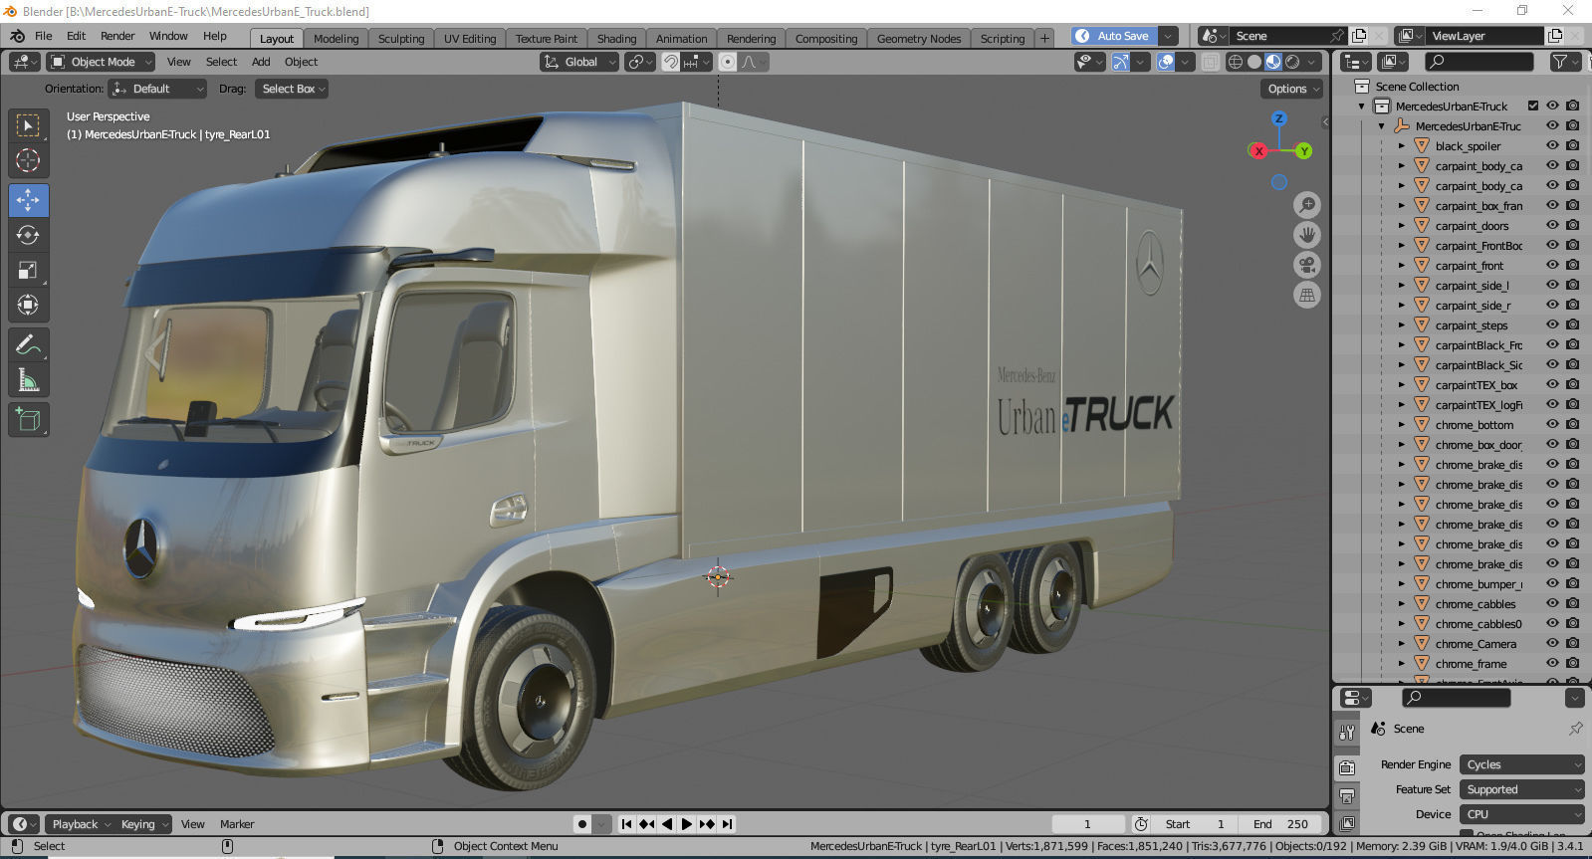Add a new workspace with plus tab
Image resolution: width=1592 pixels, height=859 pixels.
click(1044, 39)
